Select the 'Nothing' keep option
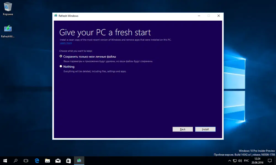 [61, 66]
